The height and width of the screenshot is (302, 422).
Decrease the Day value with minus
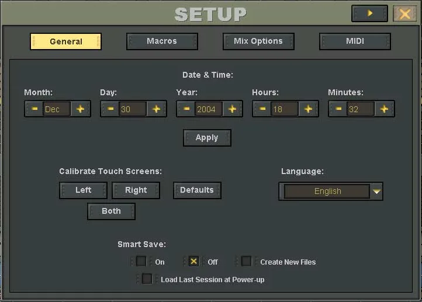tap(110, 109)
